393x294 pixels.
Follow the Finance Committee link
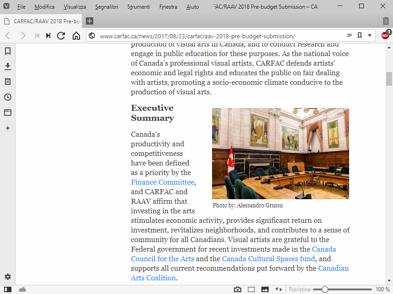click(x=162, y=182)
